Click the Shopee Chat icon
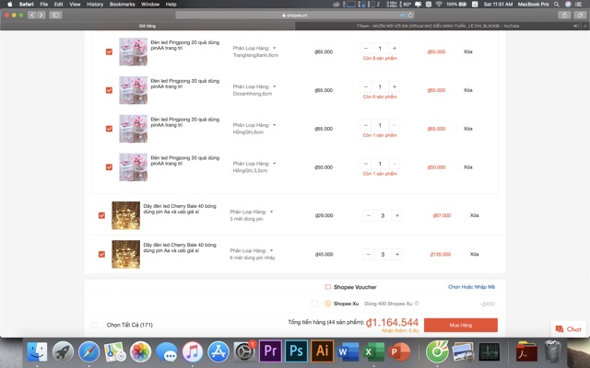 click(569, 328)
